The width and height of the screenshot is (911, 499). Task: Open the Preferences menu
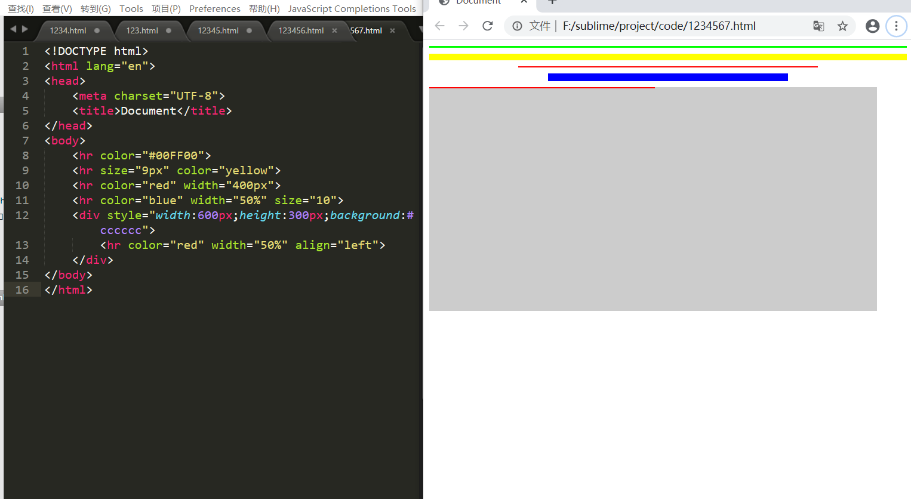point(215,8)
